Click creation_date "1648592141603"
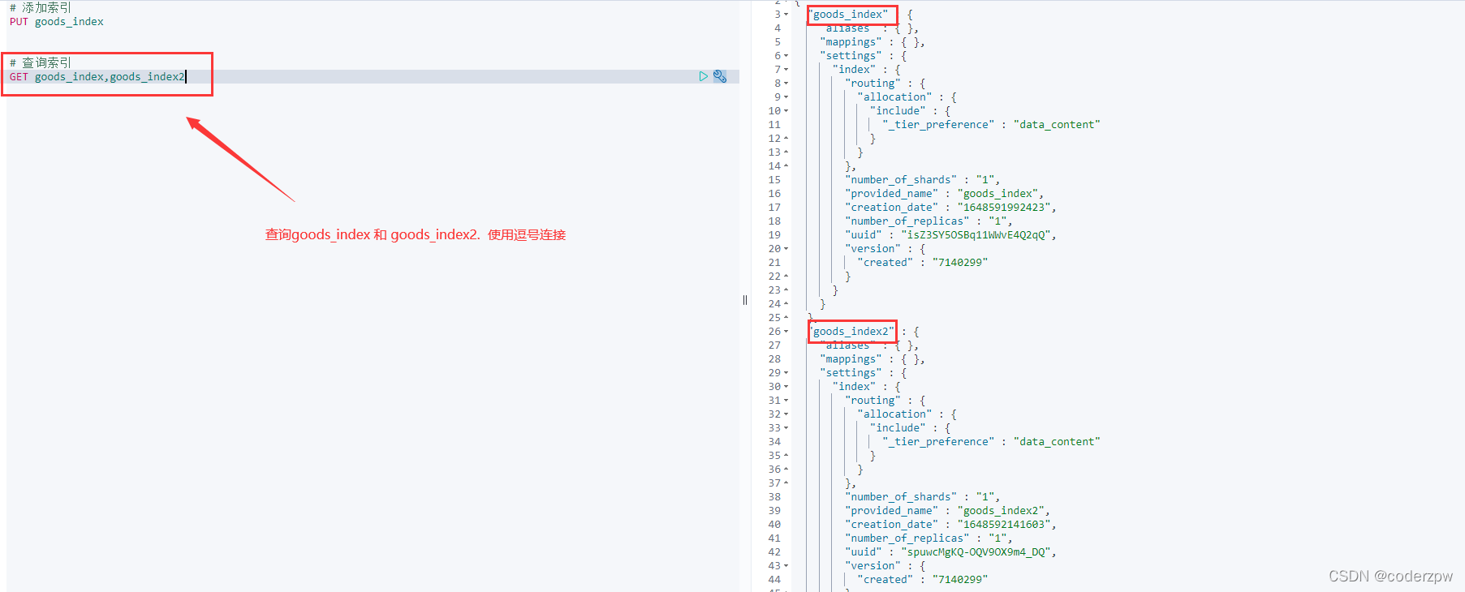1465x592 pixels. tap(1004, 525)
